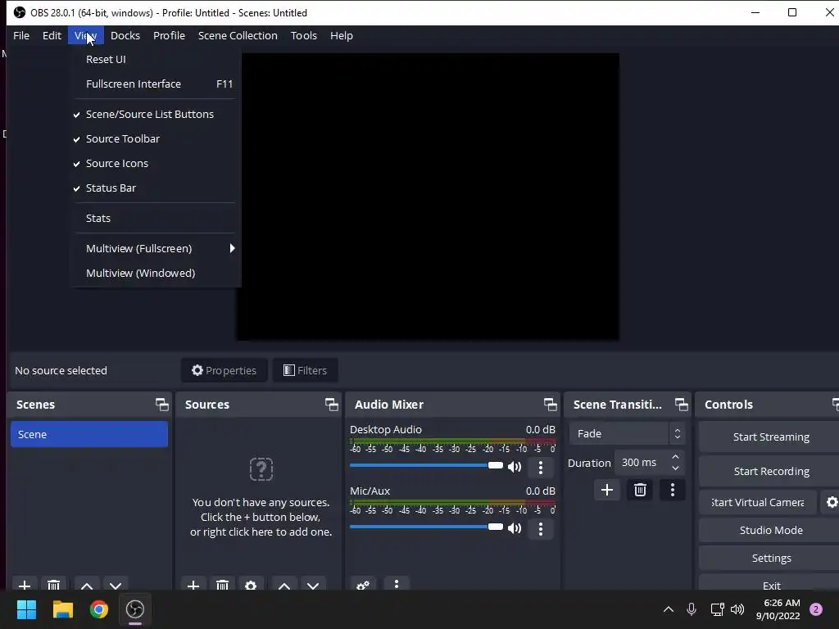Choose Multiview (Windowed)
This screenshot has height=629, width=839.
pos(156,273)
